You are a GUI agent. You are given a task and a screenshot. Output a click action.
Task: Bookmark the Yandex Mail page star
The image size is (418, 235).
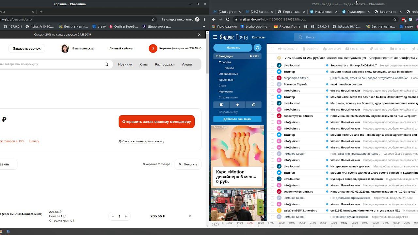click(x=395, y=19)
